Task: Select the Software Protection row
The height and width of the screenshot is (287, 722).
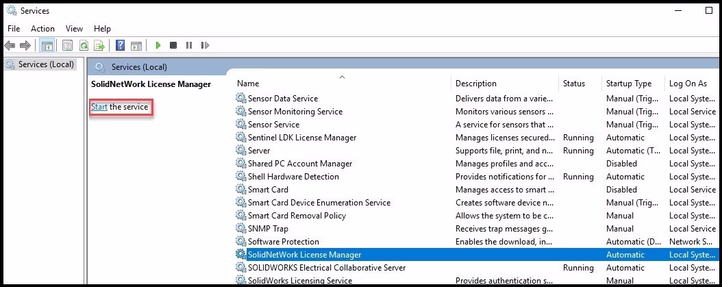Action: pyautogui.click(x=476, y=242)
